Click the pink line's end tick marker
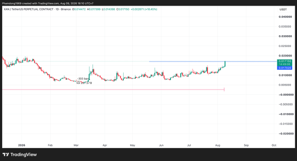 point(224,90)
